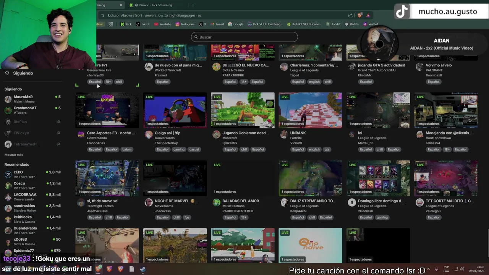Click the Buscar search field

[x=244, y=37]
